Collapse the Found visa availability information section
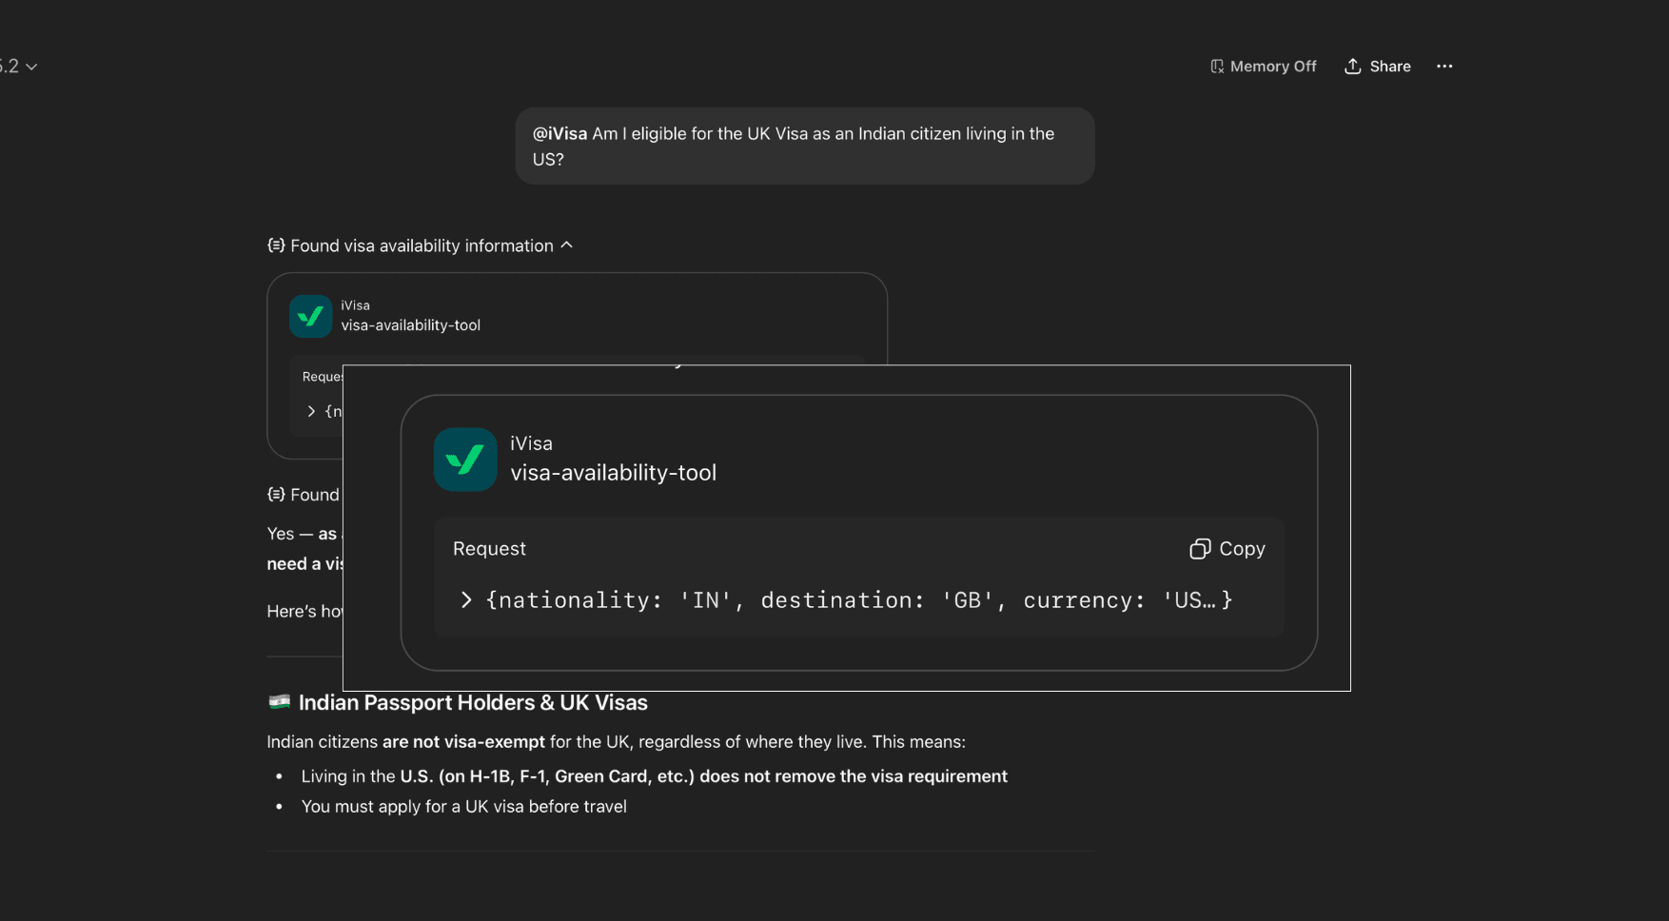The height and width of the screenshot is (921, 1669). (567, 245)
